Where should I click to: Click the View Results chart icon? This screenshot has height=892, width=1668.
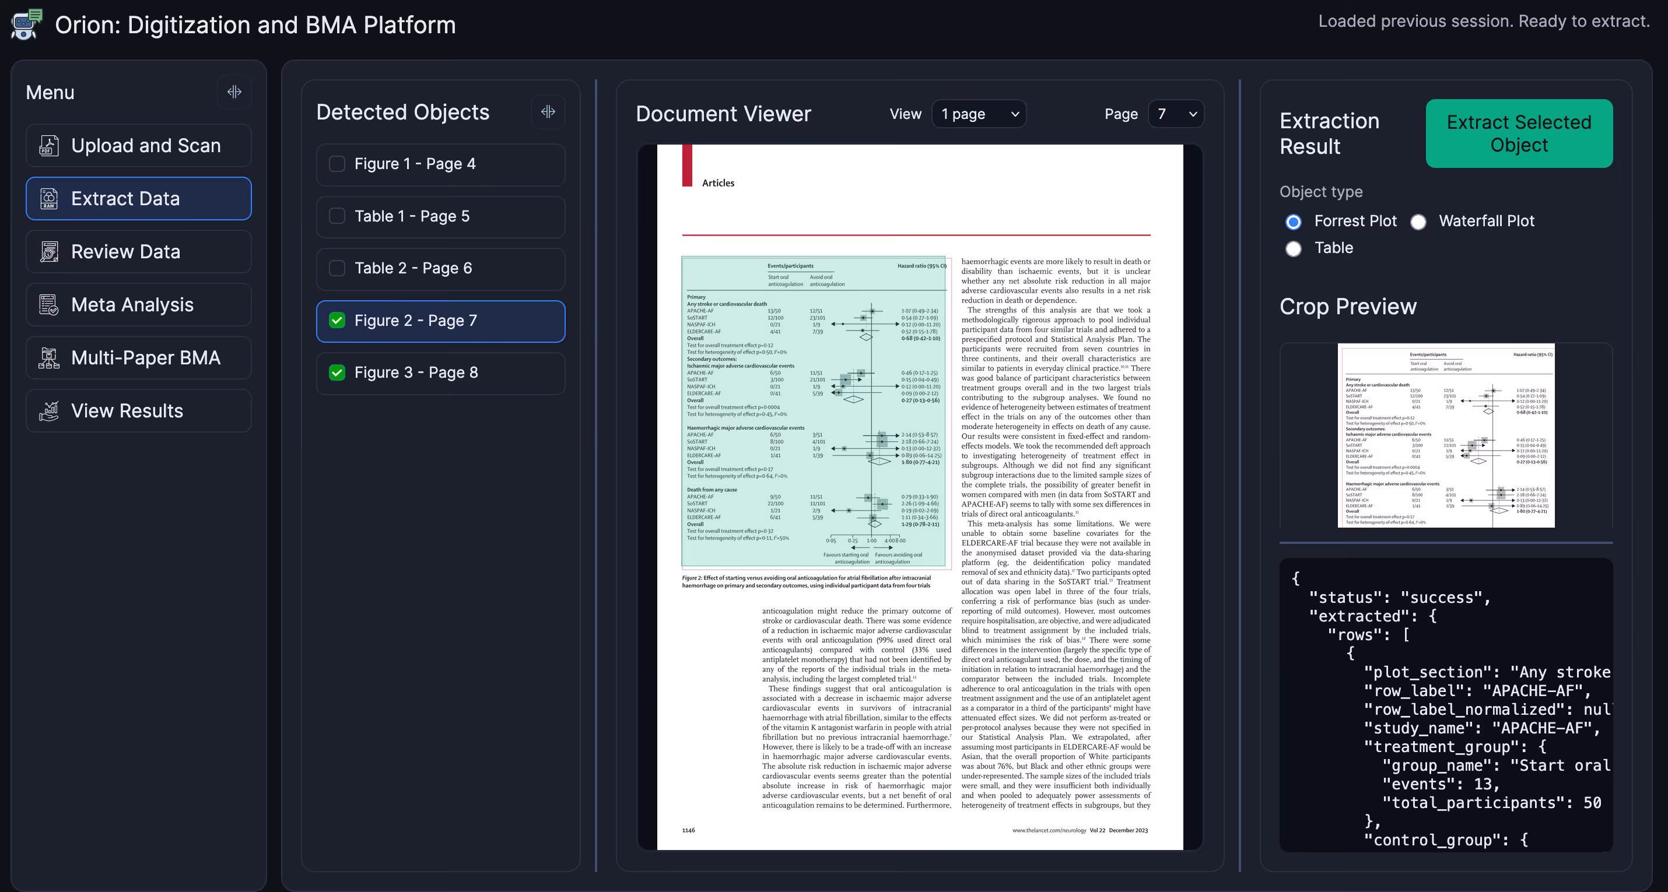coord(49,411)
